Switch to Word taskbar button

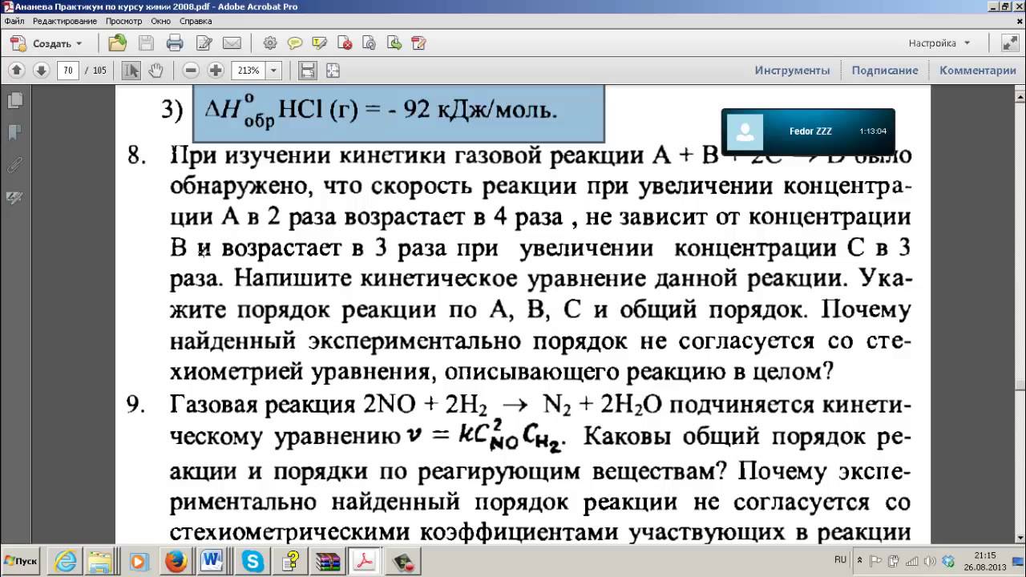click(x=212, y=561)
